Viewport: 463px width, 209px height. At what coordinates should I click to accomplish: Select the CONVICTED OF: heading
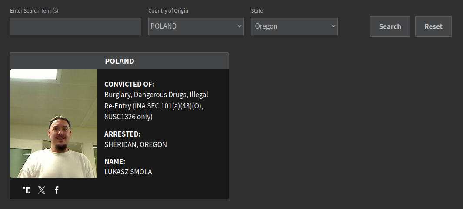(x=129, y=84)
